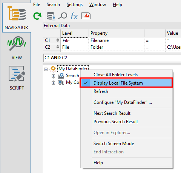Click the magnifier search icon
The image size is (181, 173).
pyautogui.click(x=63, y=16)
